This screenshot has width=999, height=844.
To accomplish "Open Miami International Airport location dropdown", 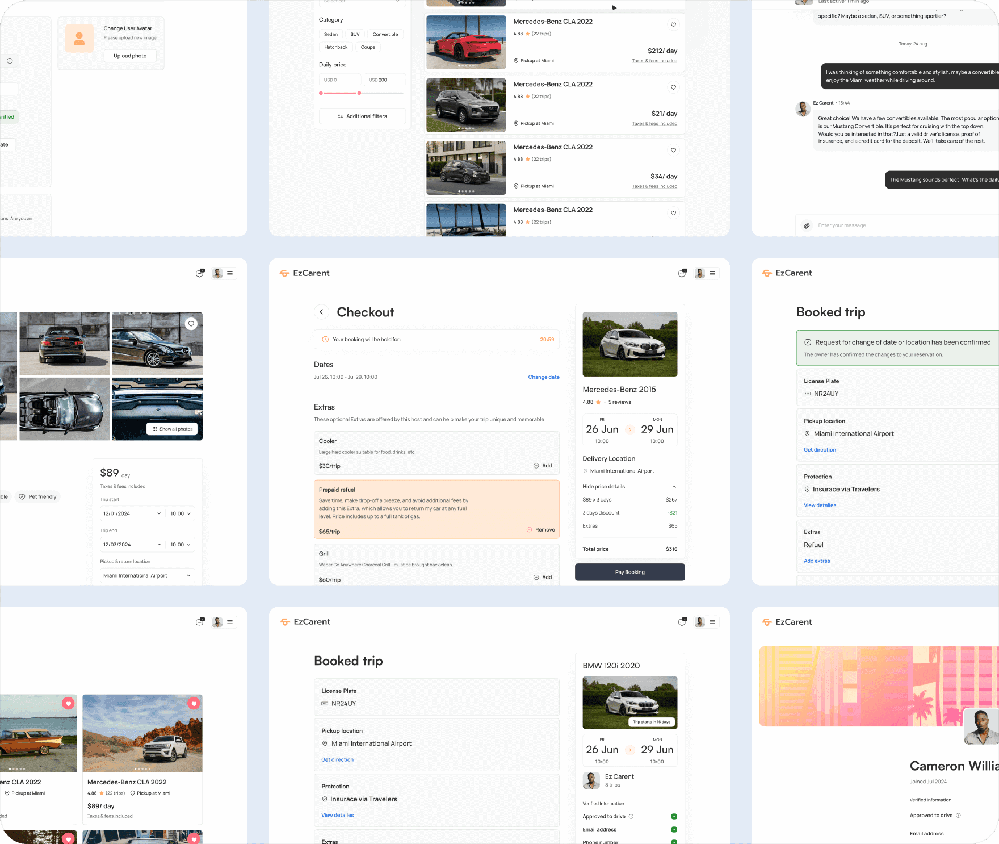I will (148, 576).
